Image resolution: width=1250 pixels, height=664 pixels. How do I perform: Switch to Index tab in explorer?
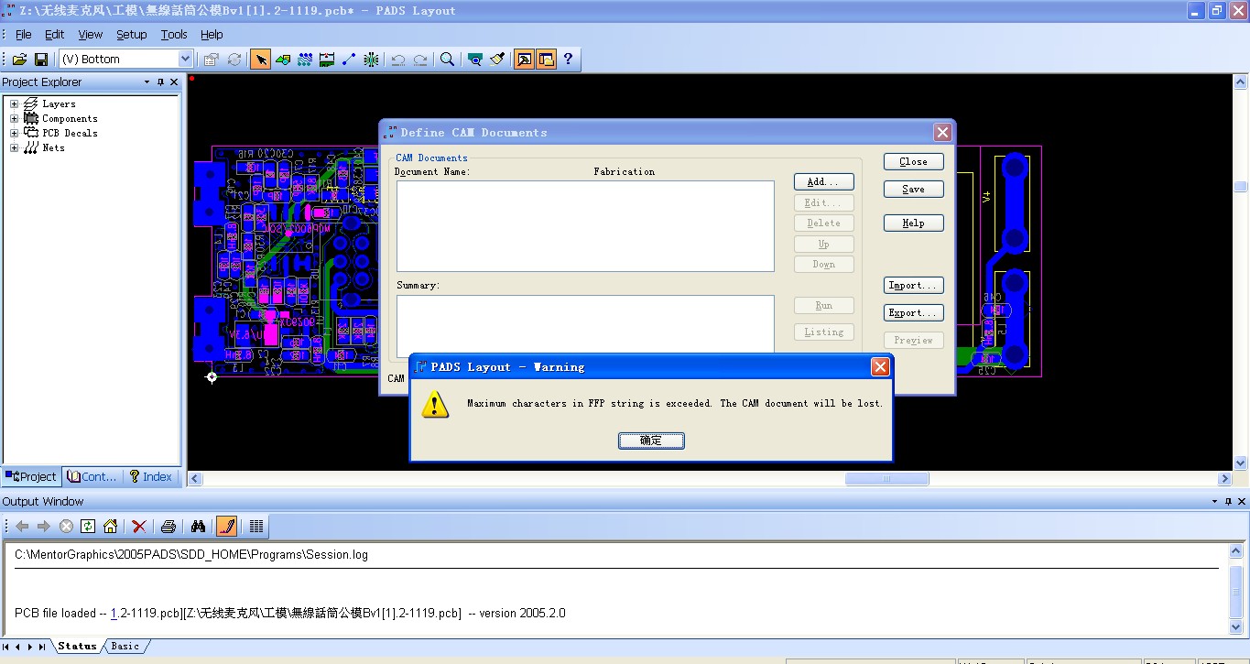click(x=152, y=476)
